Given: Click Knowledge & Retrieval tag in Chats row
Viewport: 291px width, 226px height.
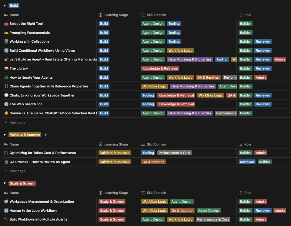Looking at the screenshot, I should [x=176, y=95].
